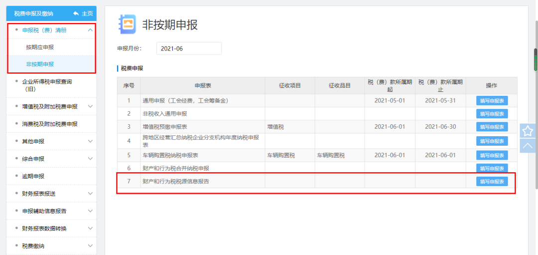Click 填写申报表 for 财产和行为税税源信息报告
Viewport: 538px width, 255px height.
pyautogui.click(x=492, y=182)
